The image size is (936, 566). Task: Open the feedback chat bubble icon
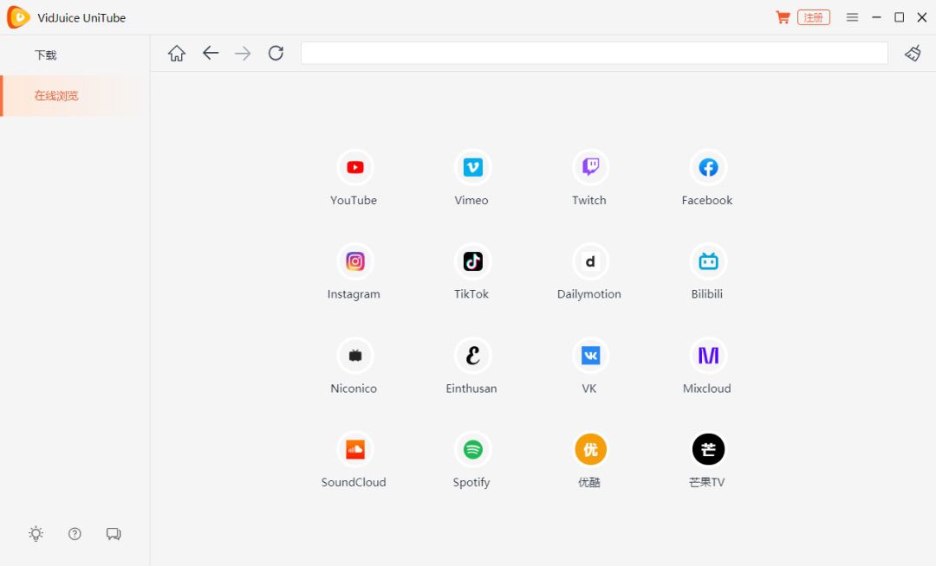pyautogui.click(x=114, y=534)
